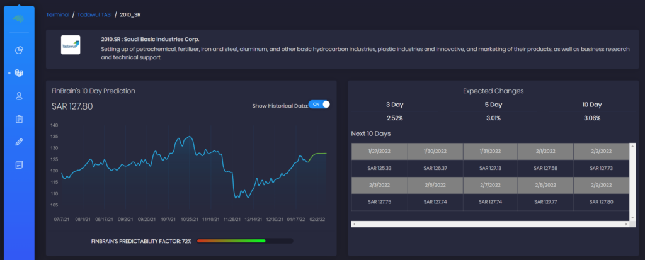
Task: Select the 2/3/2022 date header cell
Action: tap(379, 186)
